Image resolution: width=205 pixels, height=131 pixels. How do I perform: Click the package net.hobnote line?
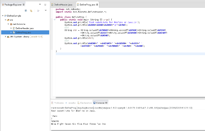tap(68, 9)
